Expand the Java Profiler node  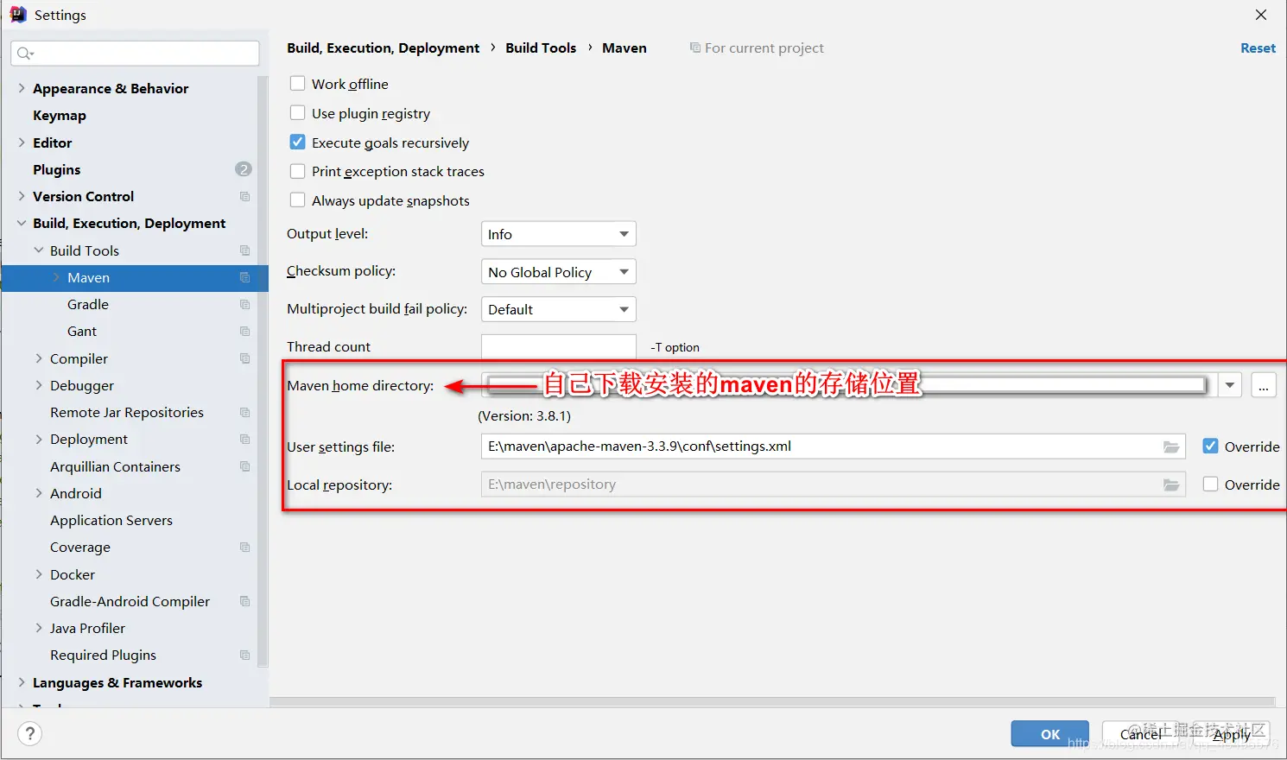click(x=39, y=628)
